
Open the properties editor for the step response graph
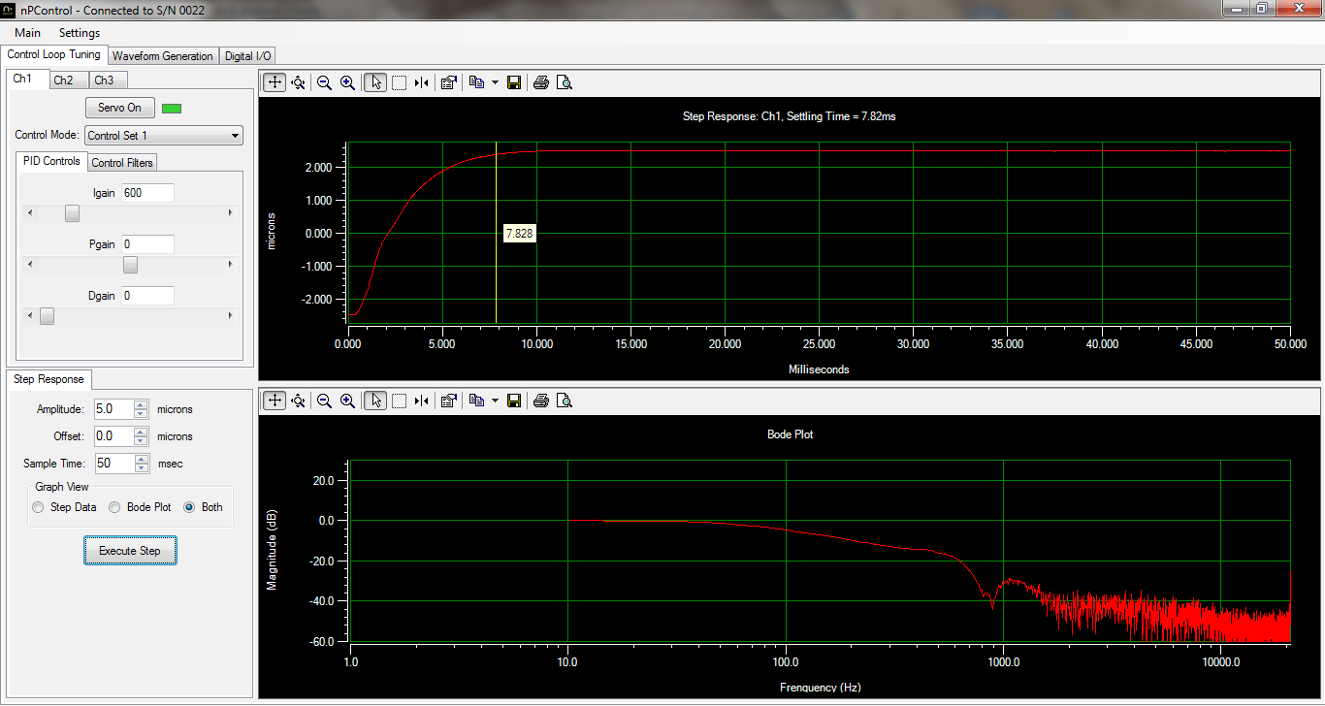(x=448, y=82)
